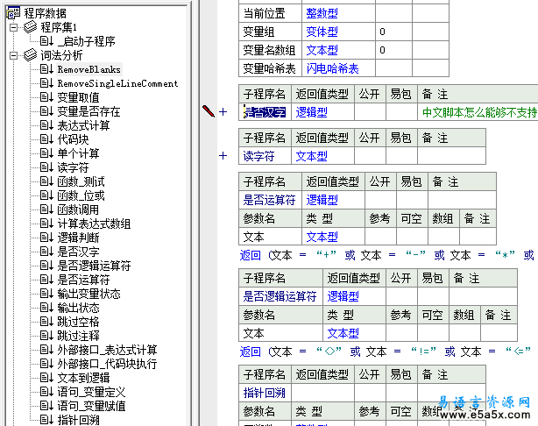The height and width of the screenshot is (426, 538).
Task: Click the 返回 line with "+" operator
Action: 387,255
